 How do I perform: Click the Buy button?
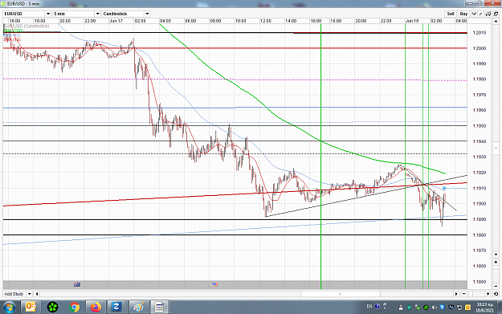click(x=464, y=14)
